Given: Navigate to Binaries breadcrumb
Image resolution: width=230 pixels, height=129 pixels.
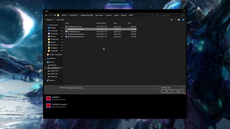Looking at the screenshot, I should (x=124, y=15).
